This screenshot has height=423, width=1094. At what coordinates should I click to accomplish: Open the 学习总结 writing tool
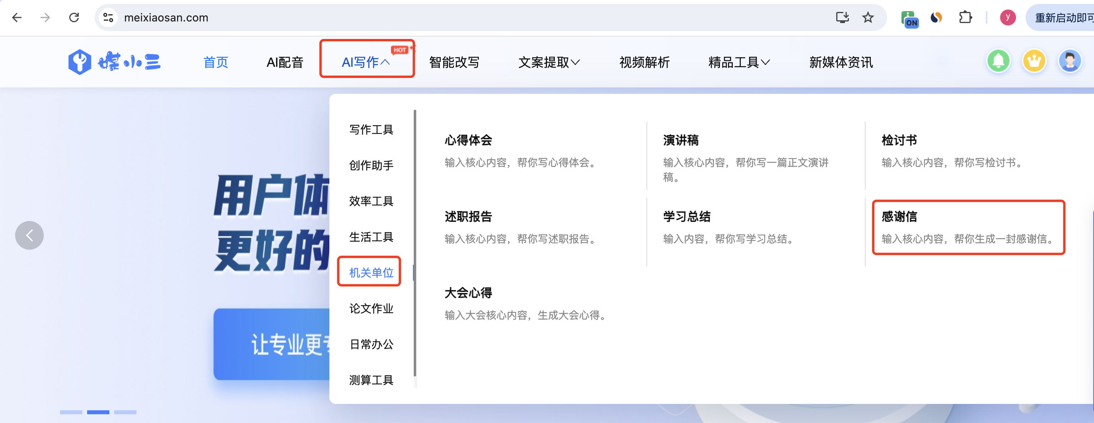click(687, 216)
